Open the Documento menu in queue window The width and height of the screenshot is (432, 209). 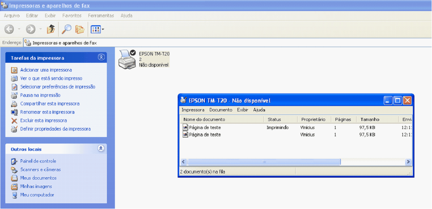(221, 110)
